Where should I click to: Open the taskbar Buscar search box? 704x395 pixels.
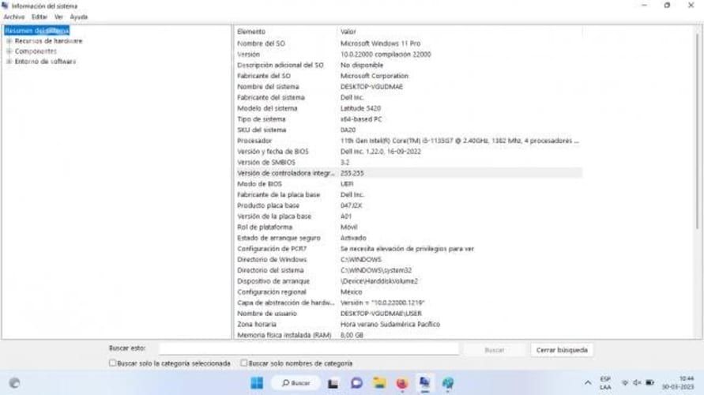click(x=296, y=383)
